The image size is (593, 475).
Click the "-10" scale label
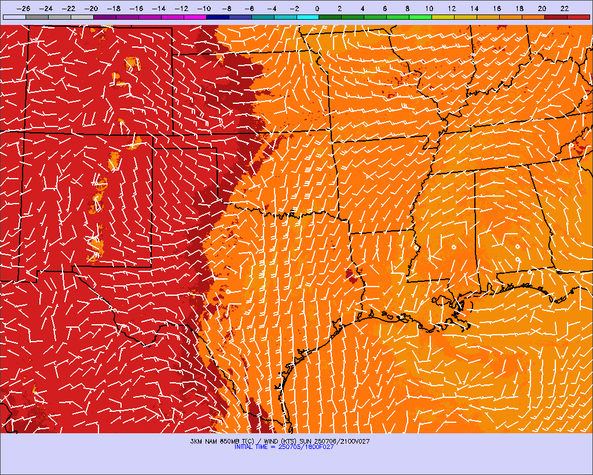[x=204, y=9]
